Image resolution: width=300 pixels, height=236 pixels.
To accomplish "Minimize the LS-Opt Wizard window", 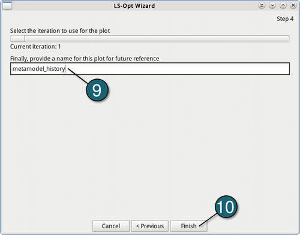I will pyautogui.click(x=272, y=5).
